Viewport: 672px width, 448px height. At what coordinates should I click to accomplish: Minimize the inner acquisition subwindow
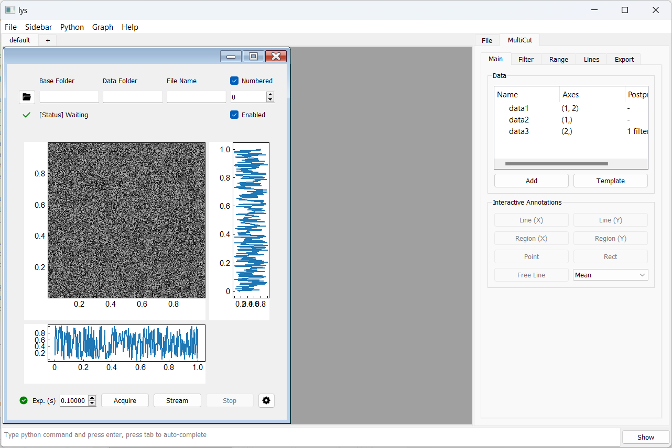[x=231, y=56]
